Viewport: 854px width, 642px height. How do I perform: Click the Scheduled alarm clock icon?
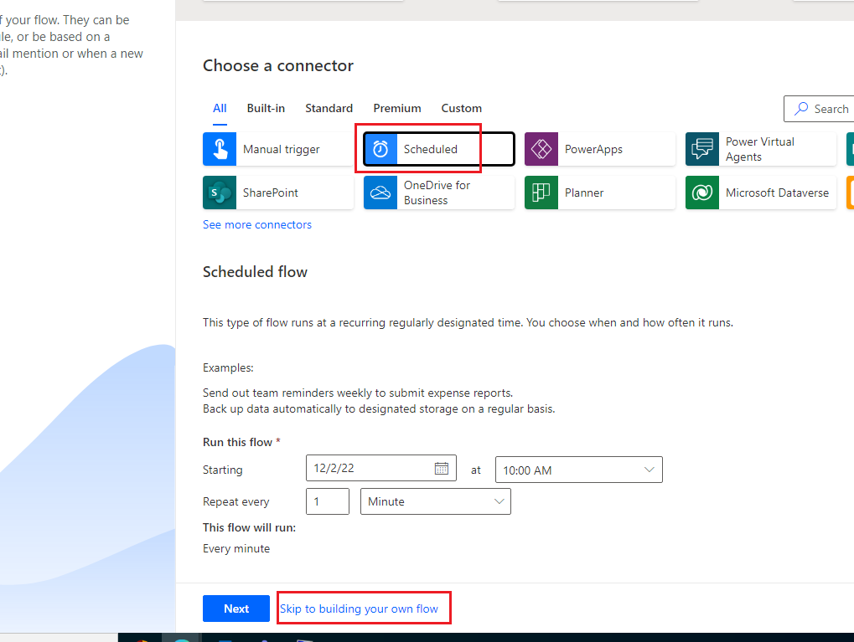click(380, 149)
